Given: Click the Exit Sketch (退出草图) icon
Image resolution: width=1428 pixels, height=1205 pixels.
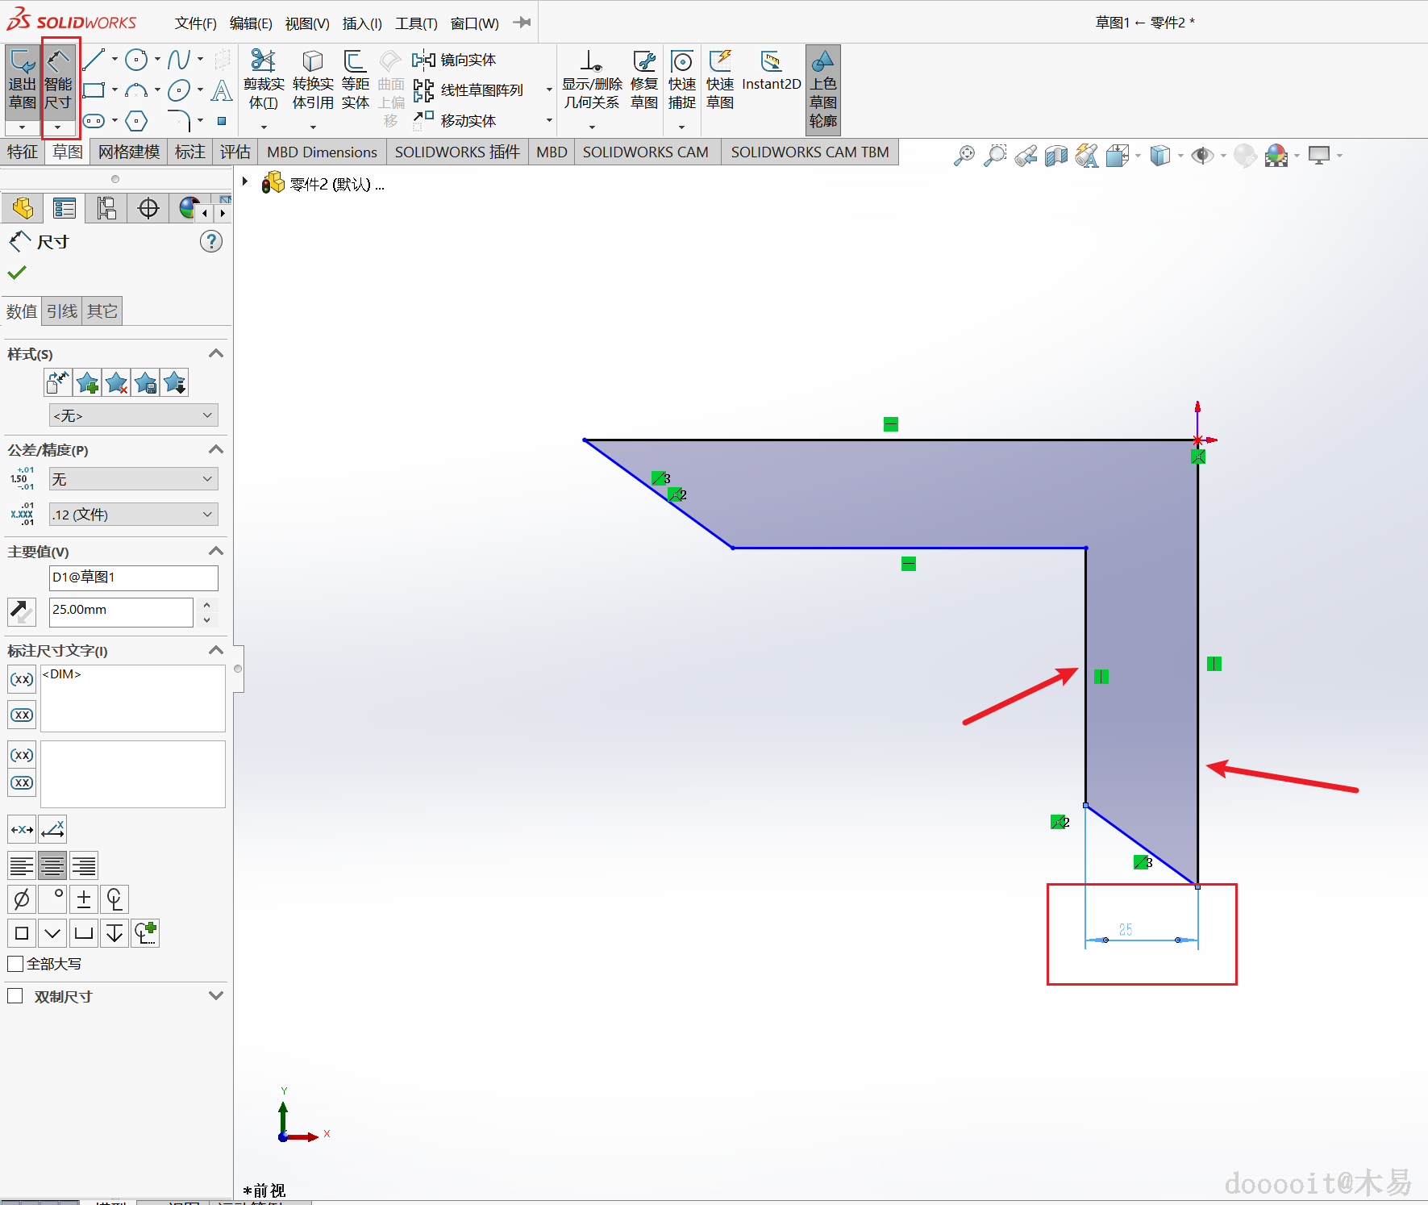Looking at the screenshot, I should pyautogui.click(x=22, y=81).
